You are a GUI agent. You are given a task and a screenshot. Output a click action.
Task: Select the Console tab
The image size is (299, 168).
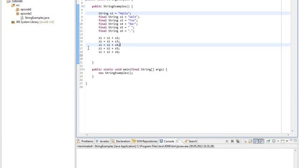point(169,141)
